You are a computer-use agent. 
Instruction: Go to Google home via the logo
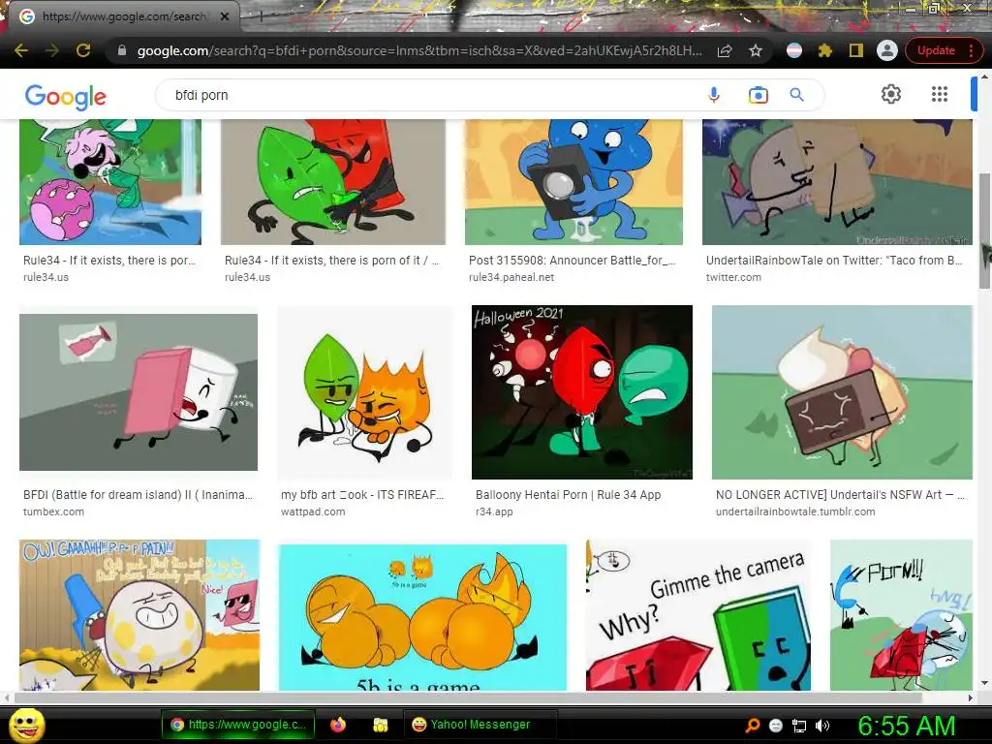pos(66,97)
